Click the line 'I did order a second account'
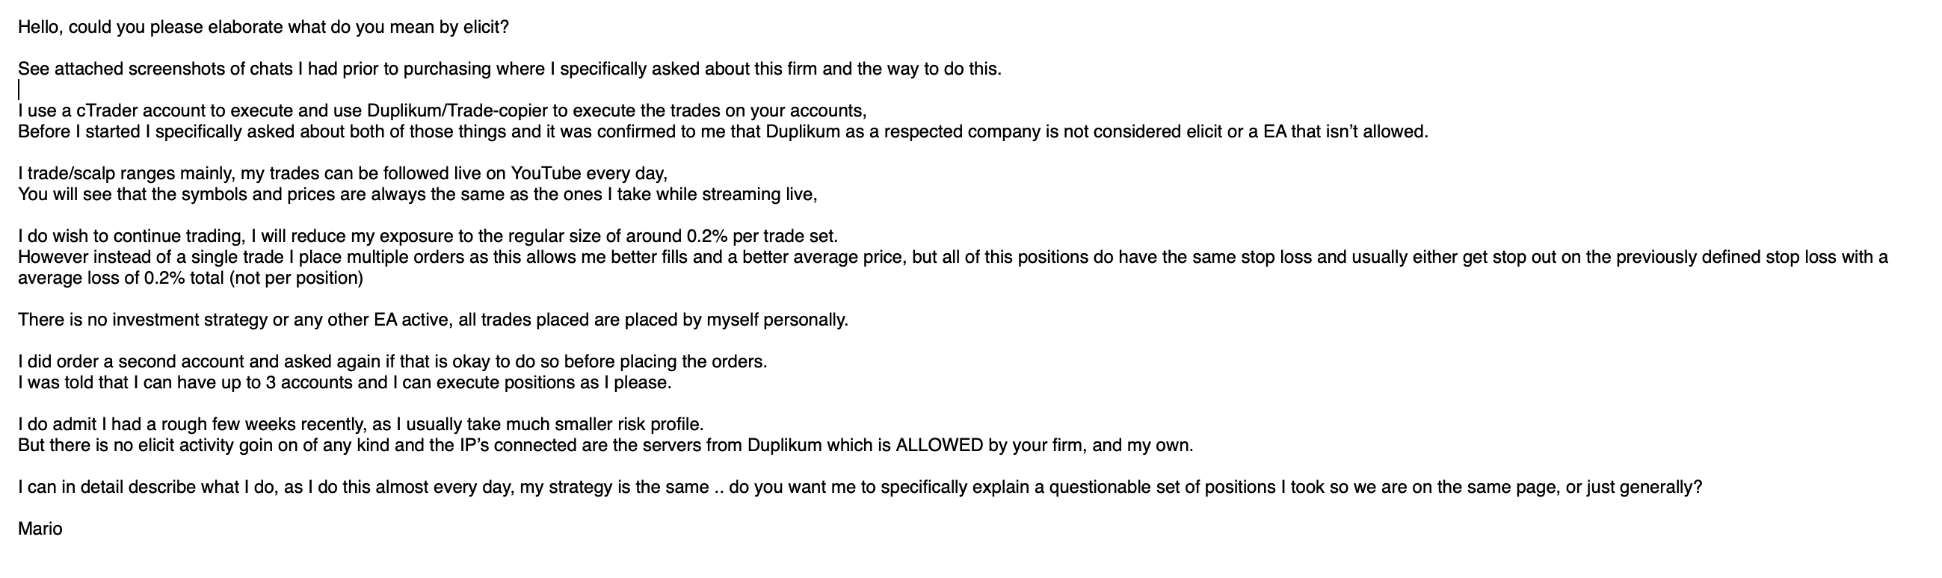Screen dimensions: 1942x578 (392, 361)
